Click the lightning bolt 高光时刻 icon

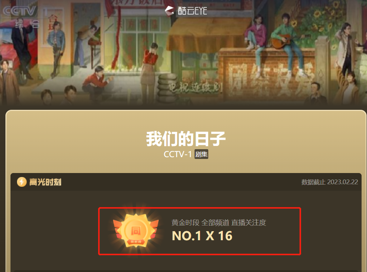22,182
